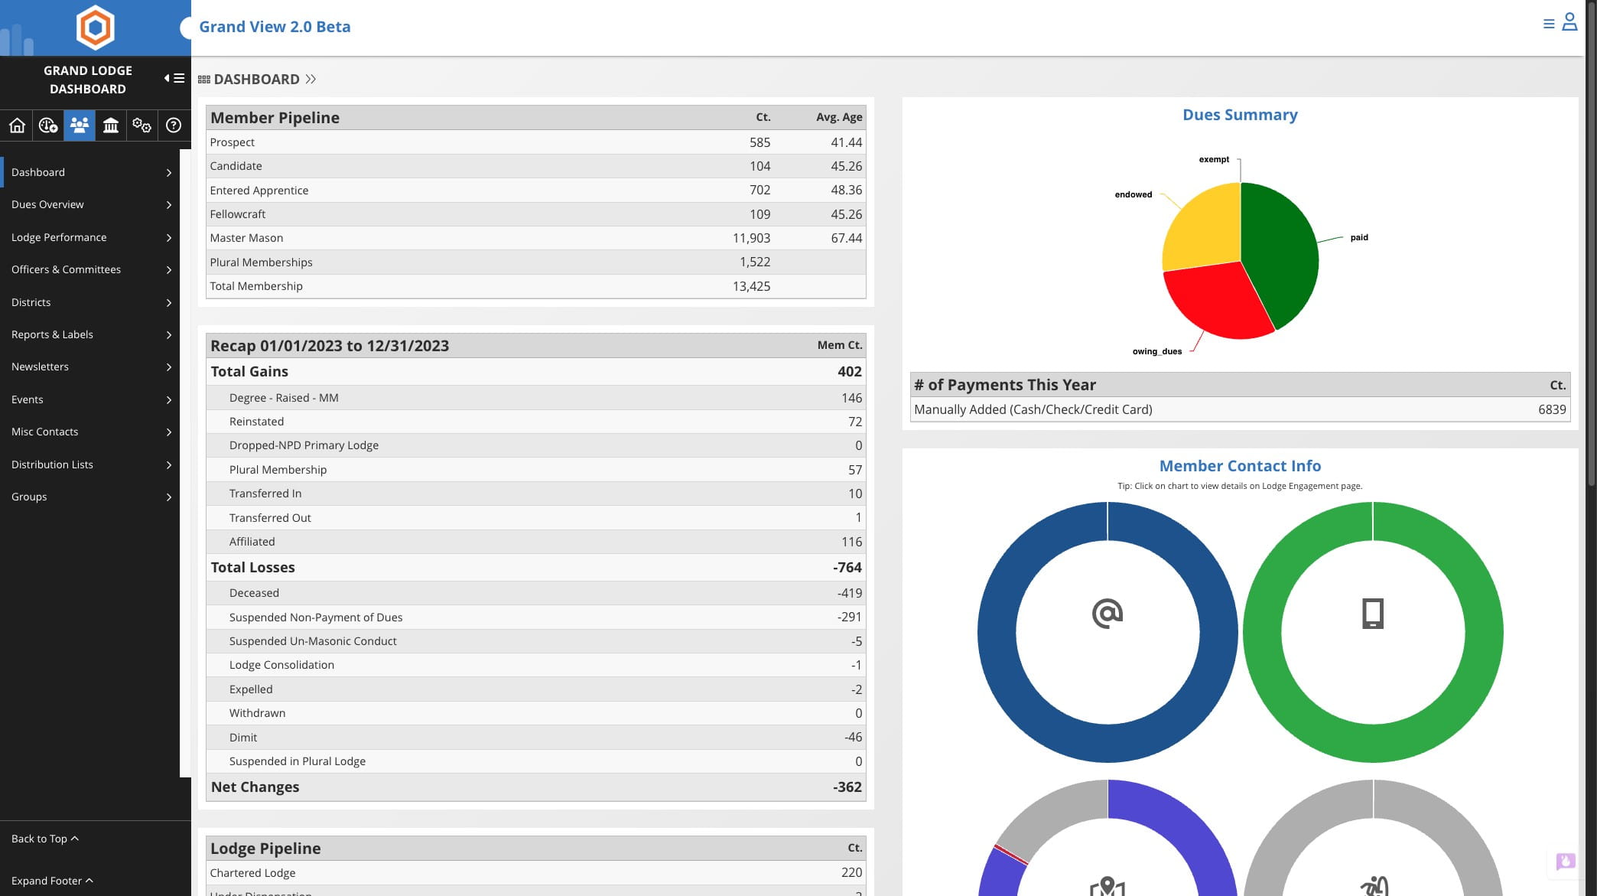Open the purple chat widget icon
Image resolution: width=1597 pixels, height=896 pixels.
click(1566, 862)
